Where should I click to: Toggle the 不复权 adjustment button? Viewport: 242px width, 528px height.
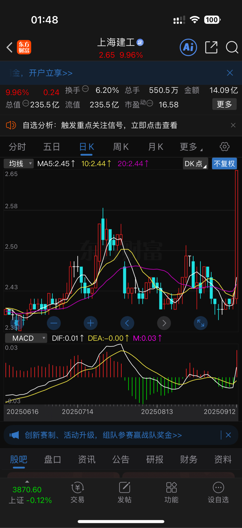[x=224, y=163]
